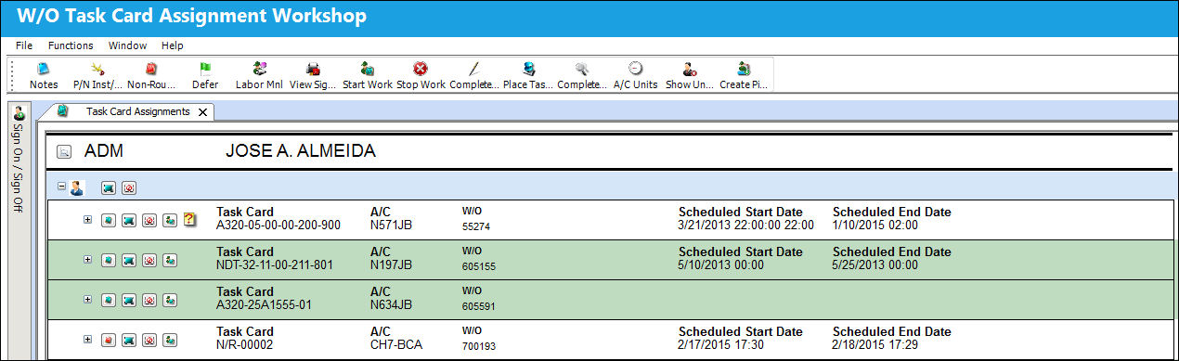Click the Show Un toolbar icon
This screenshot has height=361, width=1179.
689,68
